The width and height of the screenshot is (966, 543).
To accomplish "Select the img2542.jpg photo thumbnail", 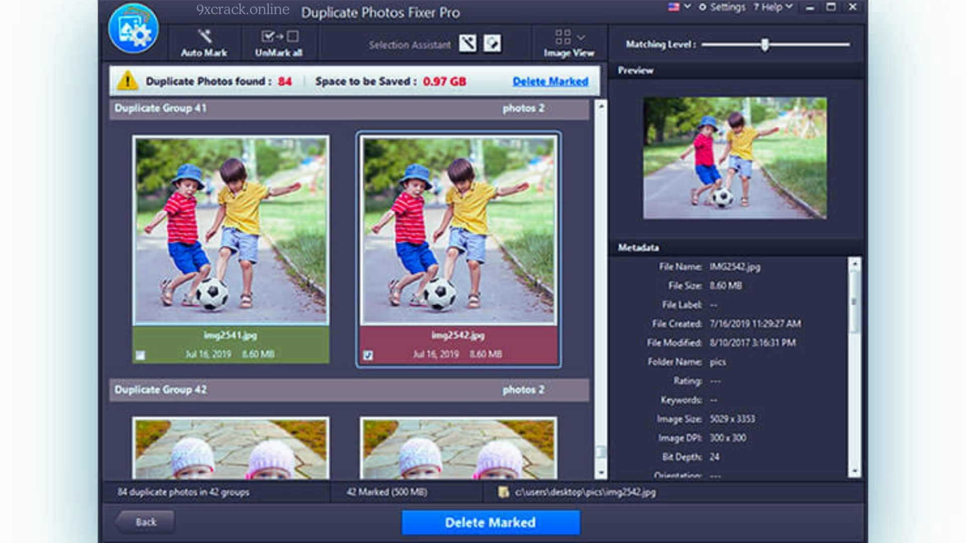I will (x=458, y=230).
